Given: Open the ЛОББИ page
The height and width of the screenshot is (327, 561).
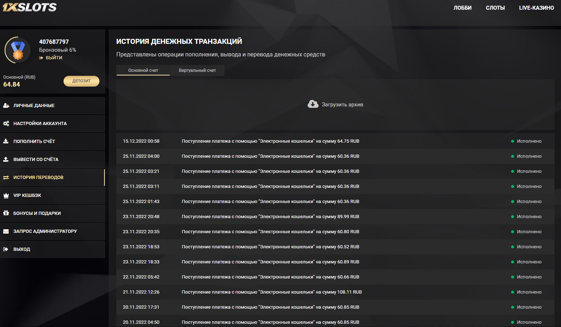Looking at the screenshot, I should click(x=462, y=8).
